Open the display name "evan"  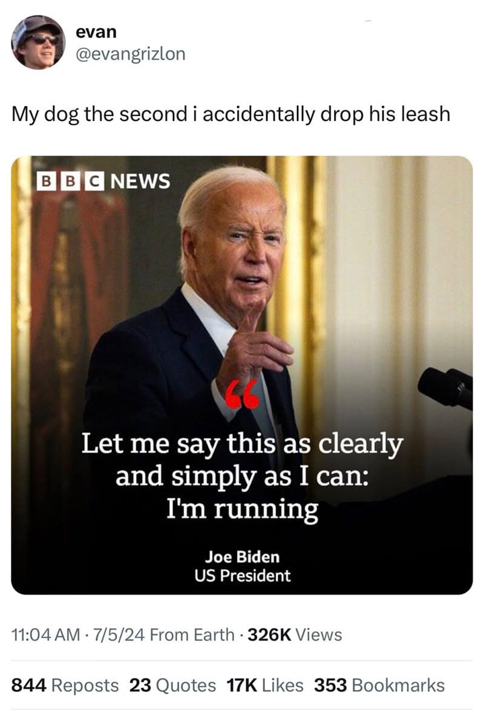[x=96, y=31]
